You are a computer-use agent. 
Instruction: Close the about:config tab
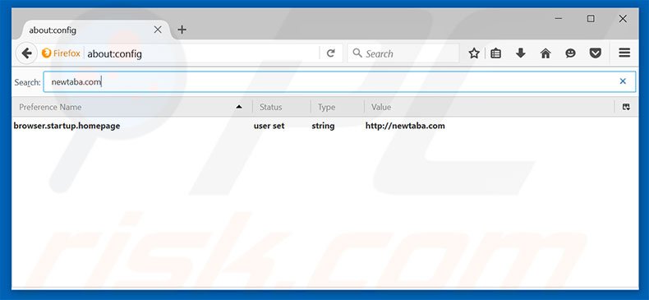click(x=158, y=30)
